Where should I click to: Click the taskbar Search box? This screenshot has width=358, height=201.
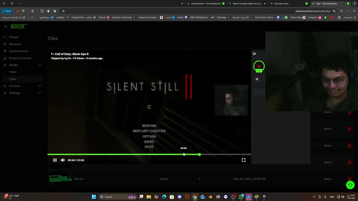tap(118, 197)
